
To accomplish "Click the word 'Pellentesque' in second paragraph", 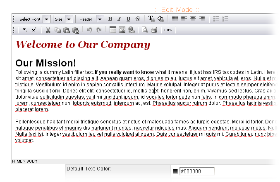I will [x=30, y=122].
